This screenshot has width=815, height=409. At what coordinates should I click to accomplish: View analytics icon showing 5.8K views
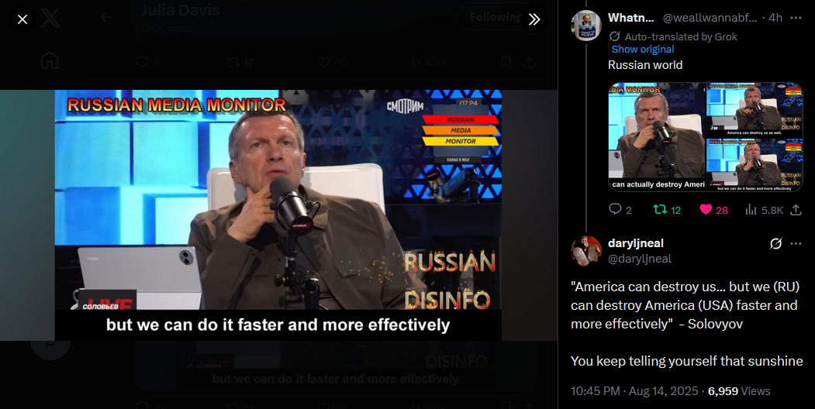point(751,209)
